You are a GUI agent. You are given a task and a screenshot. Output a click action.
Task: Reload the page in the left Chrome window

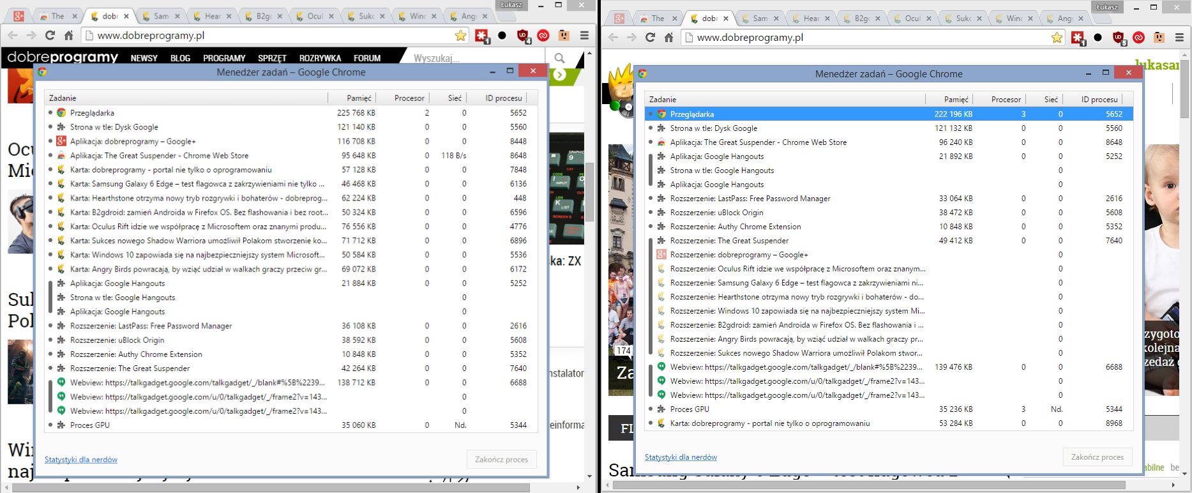tap(50, 36)
